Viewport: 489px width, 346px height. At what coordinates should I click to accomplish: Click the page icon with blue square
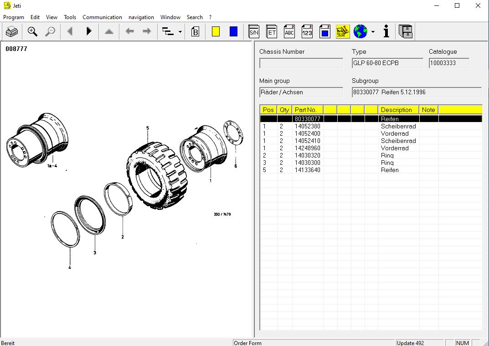pyautogui.click(x=325, y=31)
